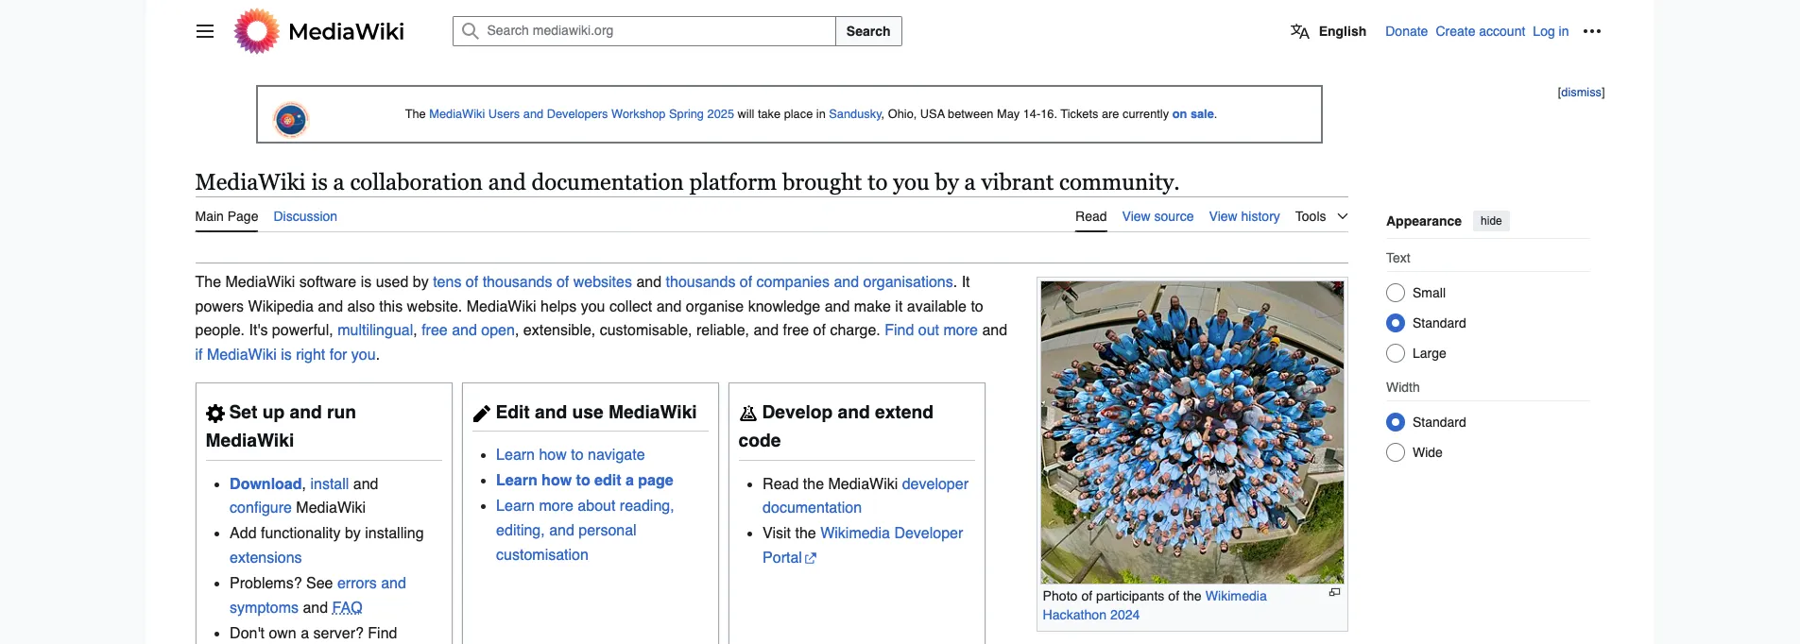Click the MediaWiki sunflower logo
The image size is (1800, 644).
click(x=257, y=31)
